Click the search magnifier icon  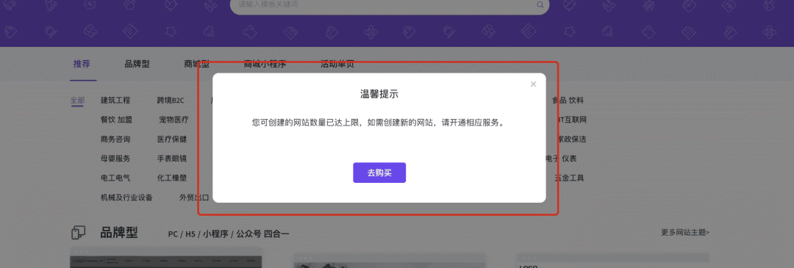coord(540,4)
